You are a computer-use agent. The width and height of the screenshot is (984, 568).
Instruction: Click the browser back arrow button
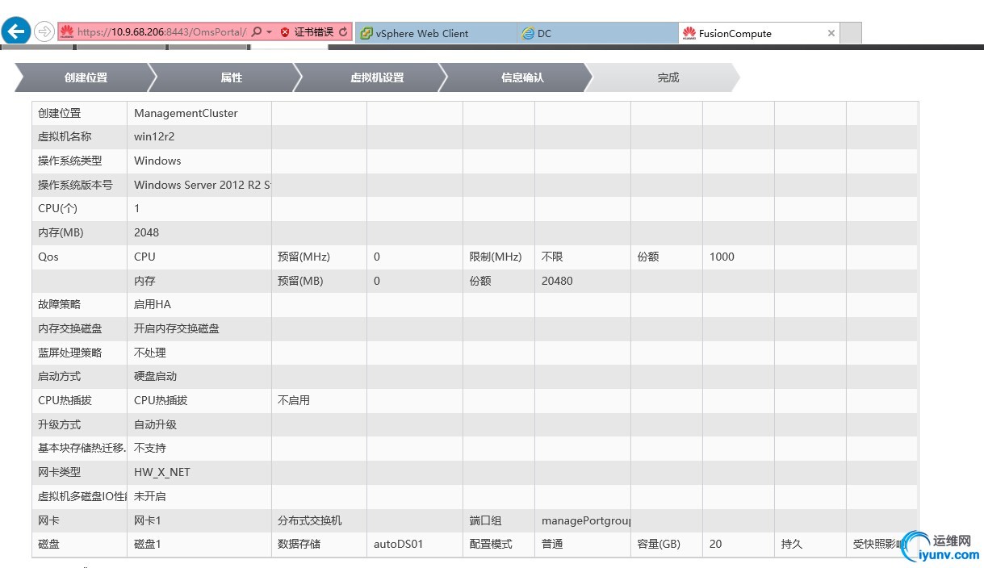tap(16, 32)
